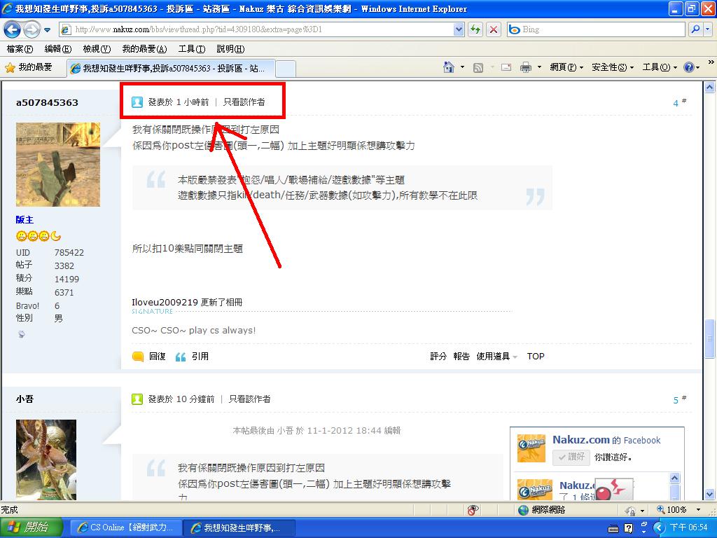Click the 報告 report link
The width and height of the screenshot is (717, 538).
coord(461,357)
